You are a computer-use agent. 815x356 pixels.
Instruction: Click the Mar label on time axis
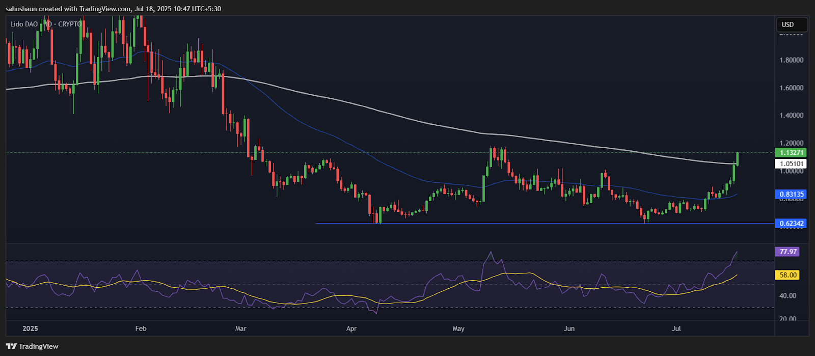coord(241,328)
